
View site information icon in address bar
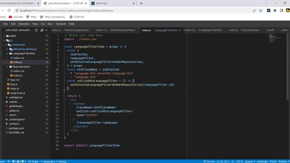coord(17,10)
